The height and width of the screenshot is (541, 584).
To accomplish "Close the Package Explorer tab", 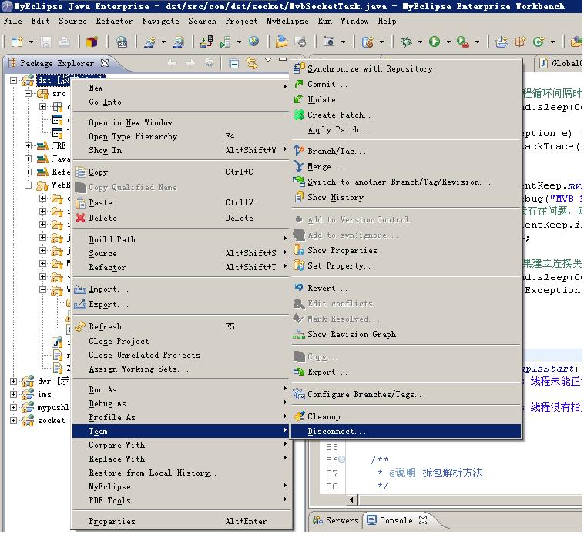I will [105, 63].
